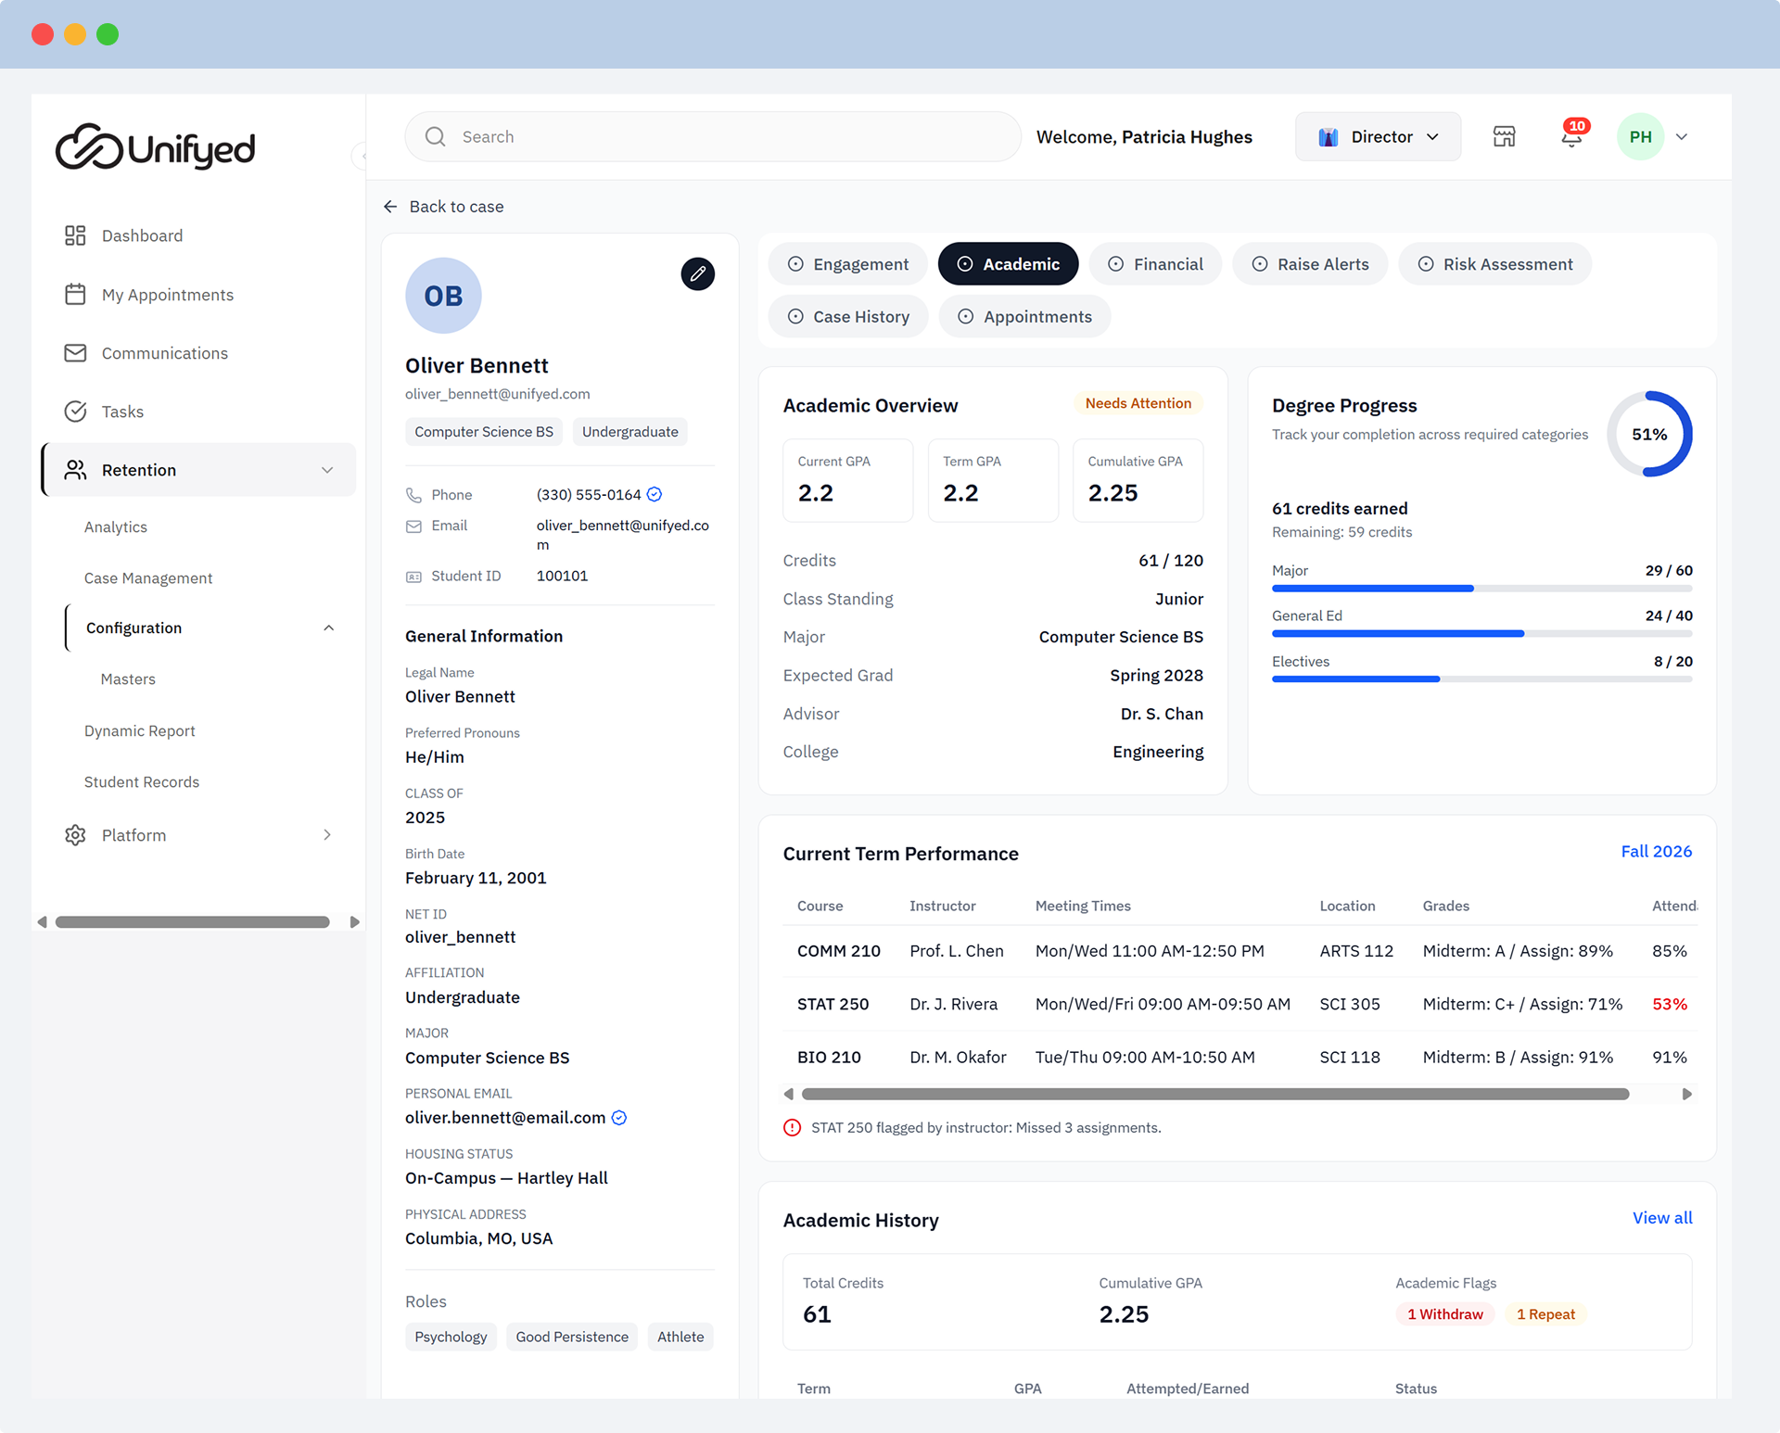This screenshot has height=1433, width=1780.
Task: Open the notifications bell icon
Action: click(x=1571, y=137)
